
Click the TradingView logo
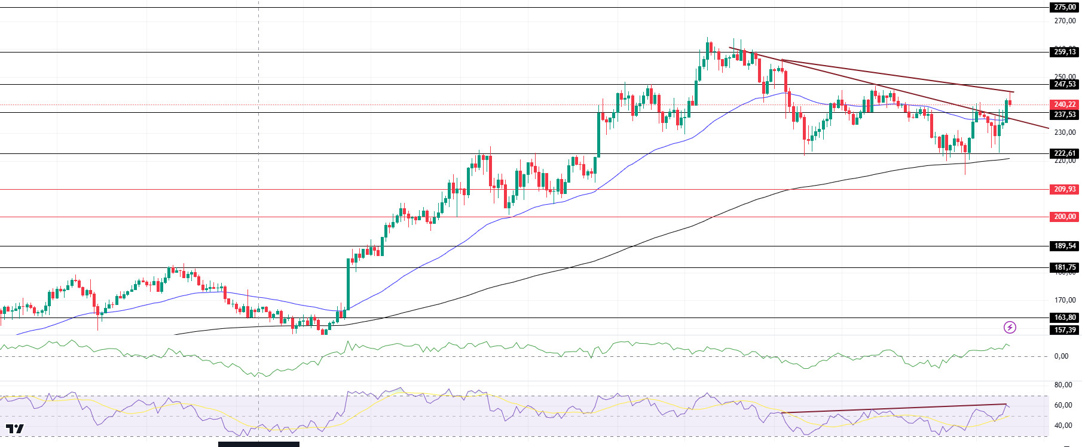15,428
